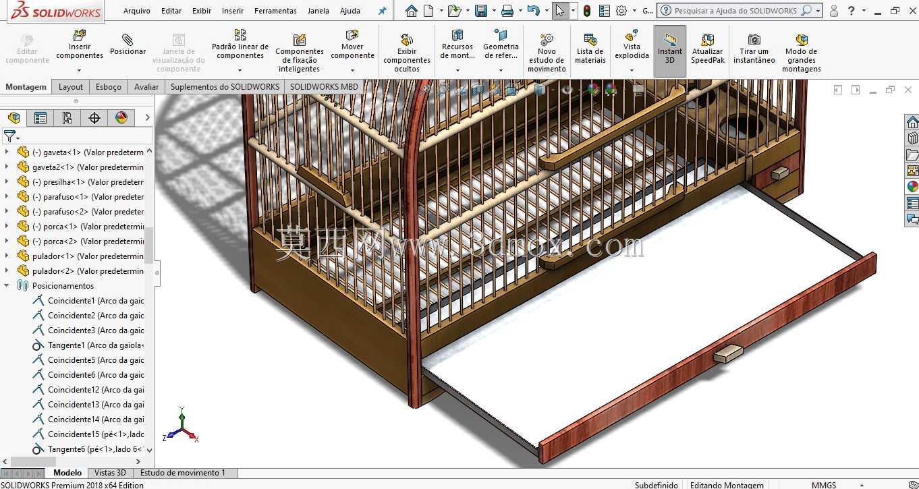Open Design Library in task pane

click(912, 138)
